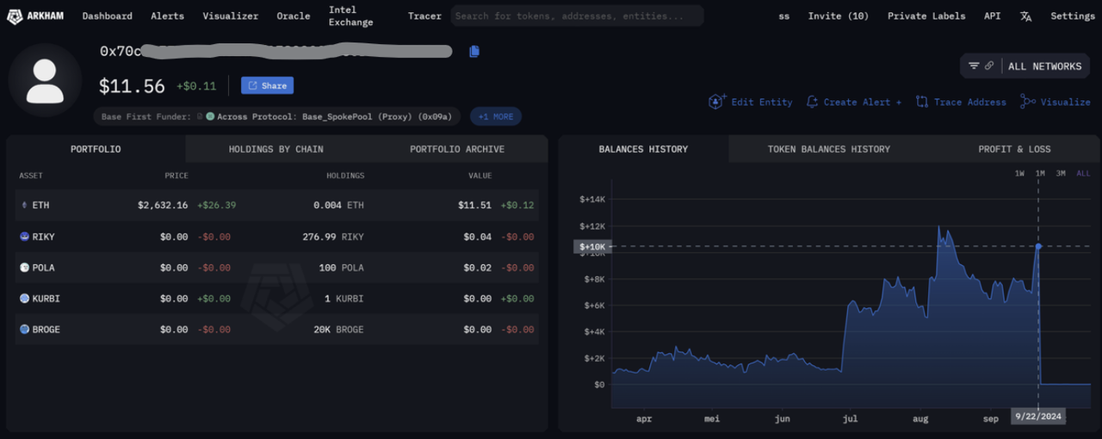
Task: Click the $+10K axis label
Action: (592, 247)
